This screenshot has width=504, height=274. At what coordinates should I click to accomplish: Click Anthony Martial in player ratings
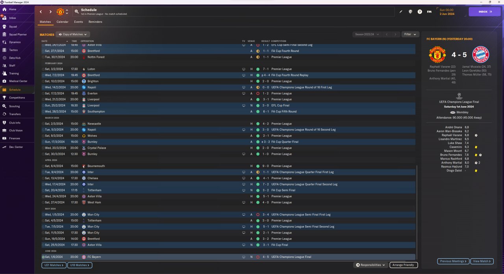pyautogui.click(x=451, y=163)
